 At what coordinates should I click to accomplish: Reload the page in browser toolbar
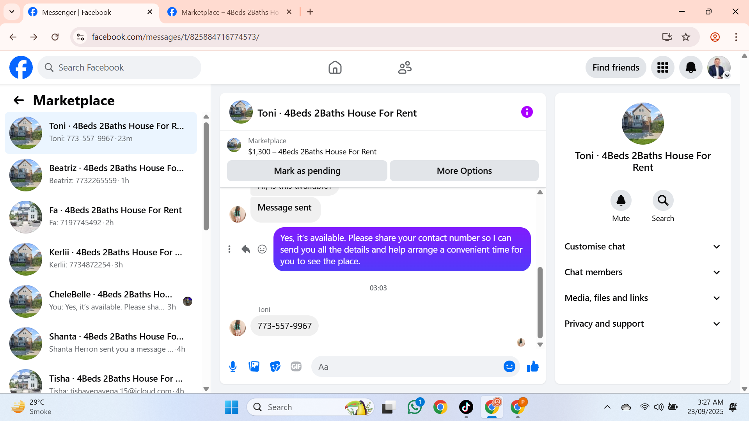click(x=55, y=37)
